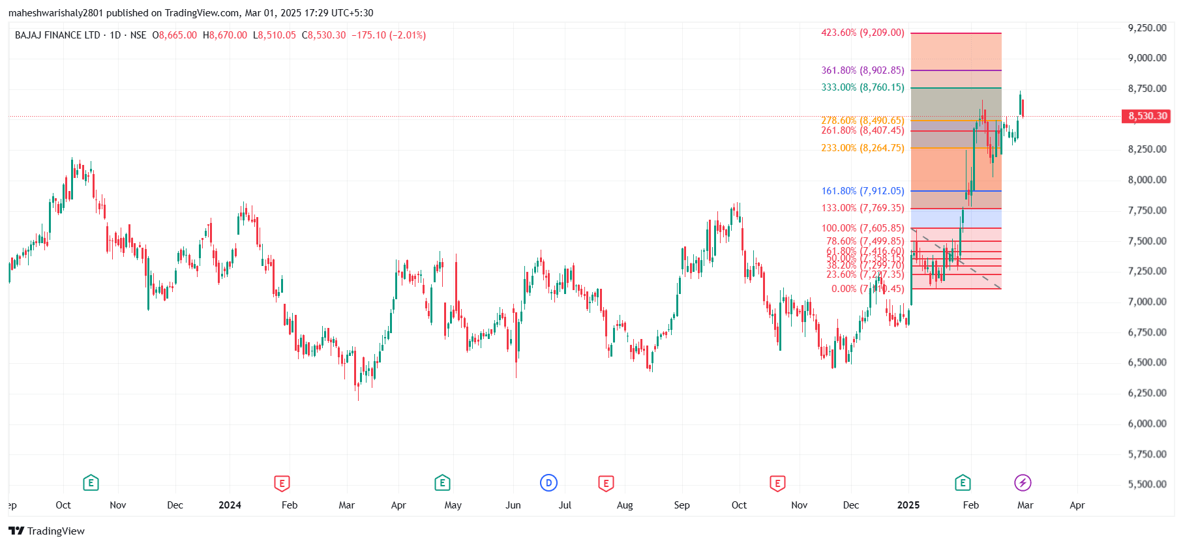Image resolution: width=1183 pixels, height=545 pixels.
Task: Click the Aug label on time axis
Action: pyautogui.click(x=625, y=505)
